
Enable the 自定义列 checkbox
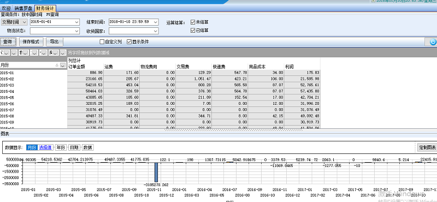coord(102,42)
